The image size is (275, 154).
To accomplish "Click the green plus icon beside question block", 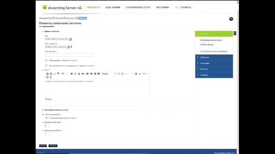I will coord(71,47).
